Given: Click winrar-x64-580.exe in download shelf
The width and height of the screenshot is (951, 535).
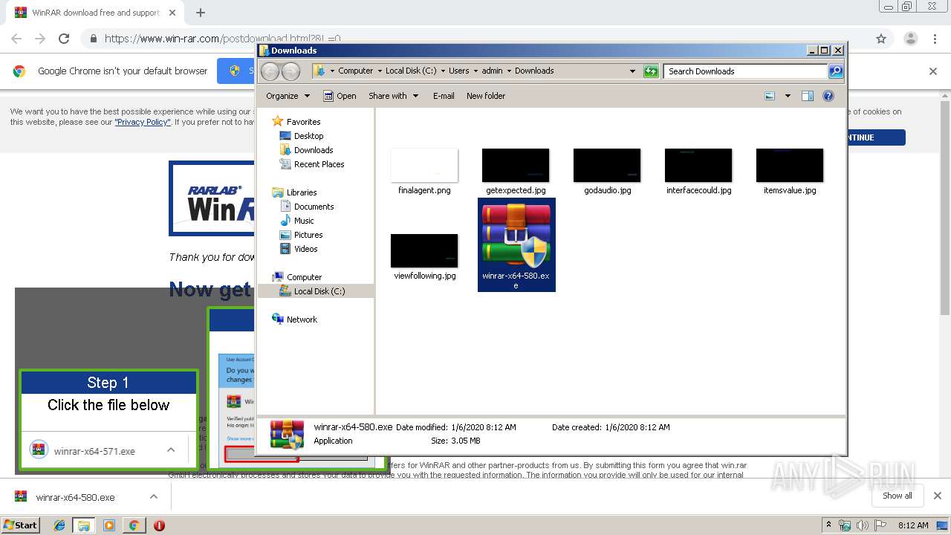Looking at the screenshot, I should tap(75, 497).
